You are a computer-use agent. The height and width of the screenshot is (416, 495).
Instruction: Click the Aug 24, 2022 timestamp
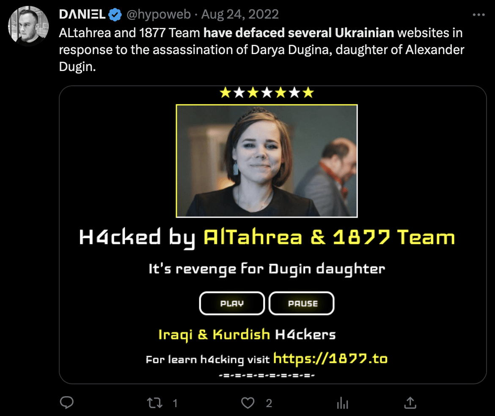[x=240, y=14]
